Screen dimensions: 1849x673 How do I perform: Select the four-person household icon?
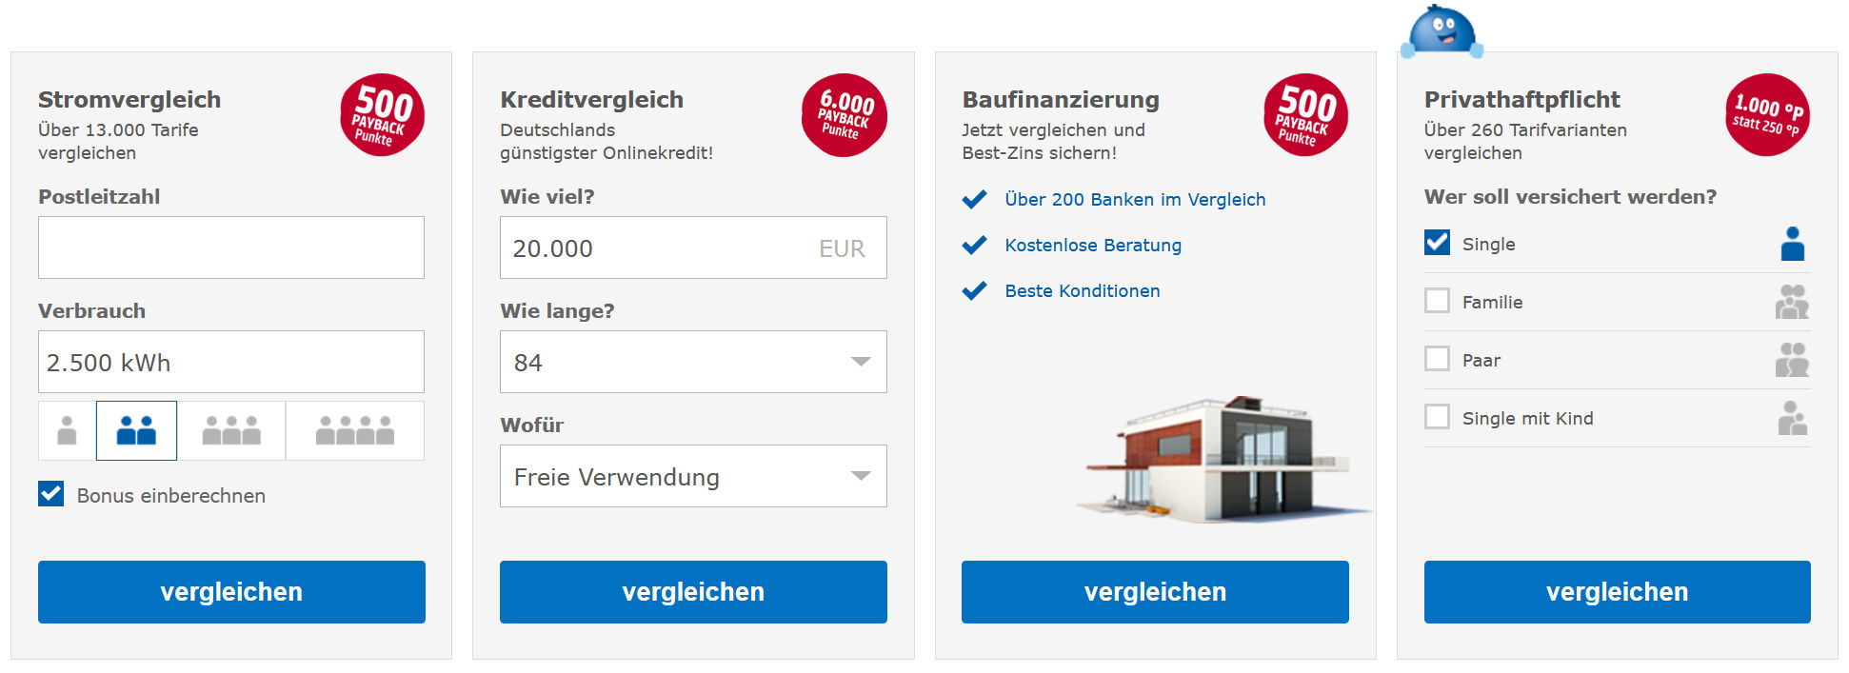click(x=354, y=430)
